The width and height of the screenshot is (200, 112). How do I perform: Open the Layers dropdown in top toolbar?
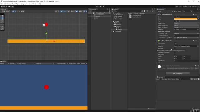click(x=187, y=7)
